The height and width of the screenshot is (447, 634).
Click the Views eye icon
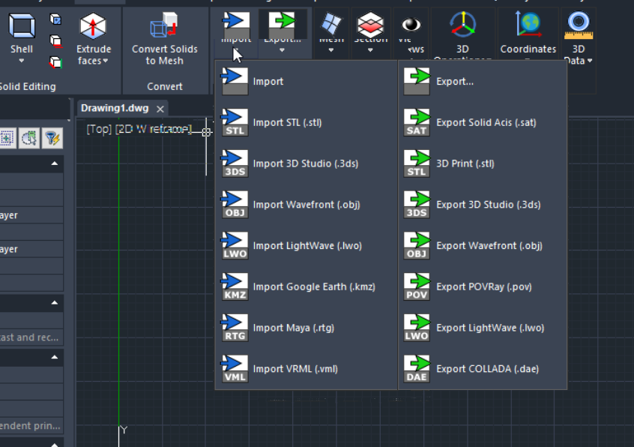(411, 22)
